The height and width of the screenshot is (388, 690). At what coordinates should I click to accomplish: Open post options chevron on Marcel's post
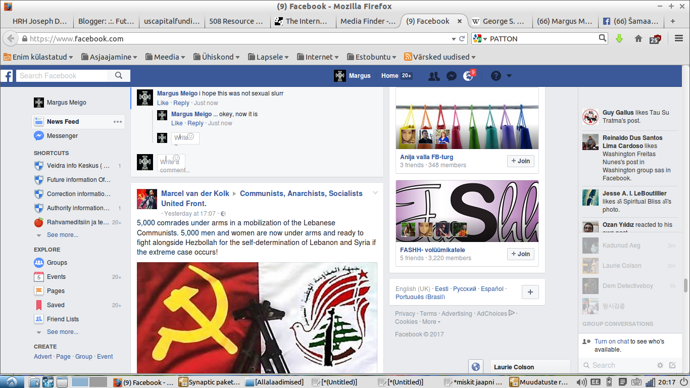click(x=375, y=193)
